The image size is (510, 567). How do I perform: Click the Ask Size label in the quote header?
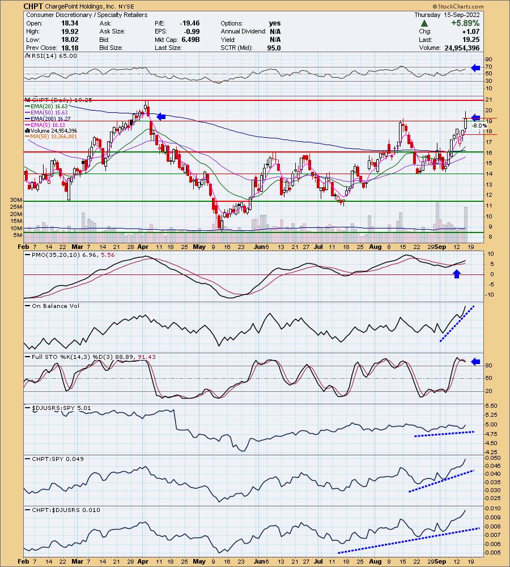click(112, 31)
